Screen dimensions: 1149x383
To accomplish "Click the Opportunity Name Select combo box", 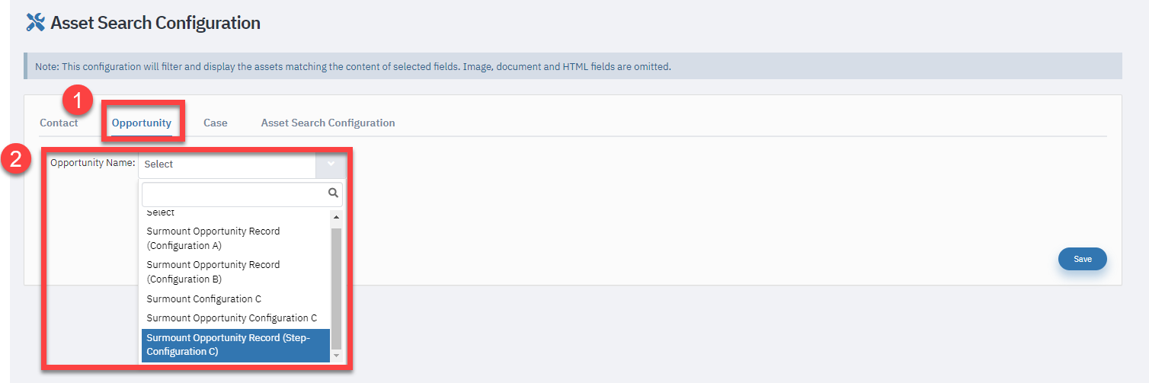I will (242, 164).
